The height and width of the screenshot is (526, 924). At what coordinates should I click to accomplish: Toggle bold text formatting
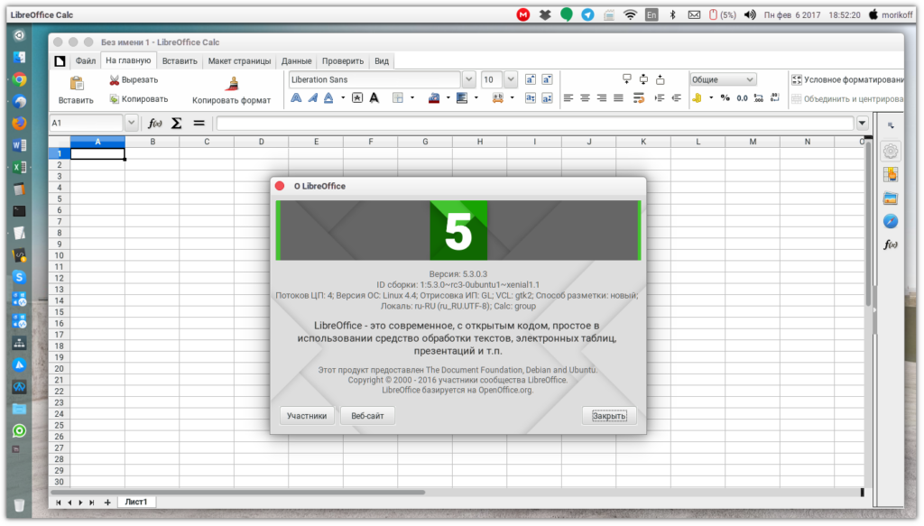[296, 98]
